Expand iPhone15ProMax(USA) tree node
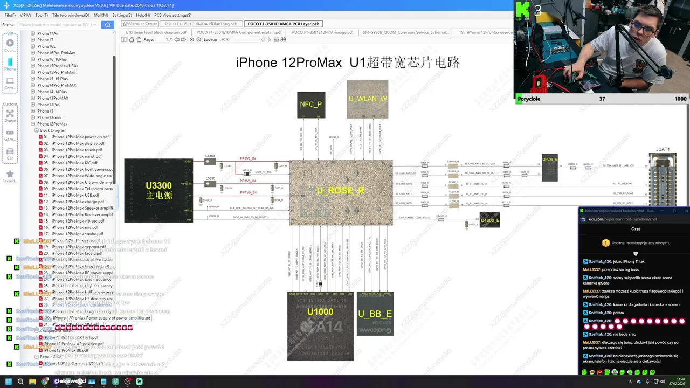 coord(33,66)
